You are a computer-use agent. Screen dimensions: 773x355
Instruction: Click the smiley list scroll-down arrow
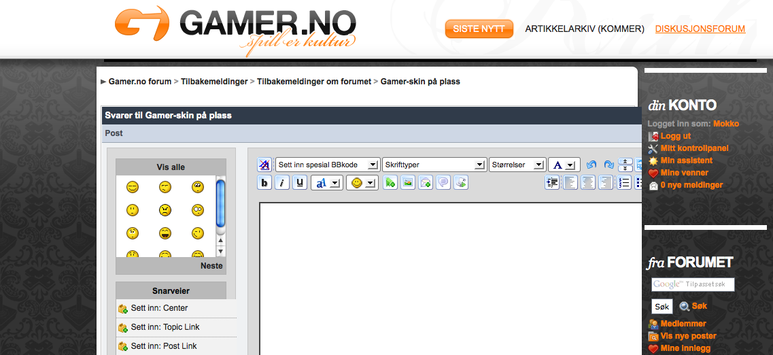(220, 252)
